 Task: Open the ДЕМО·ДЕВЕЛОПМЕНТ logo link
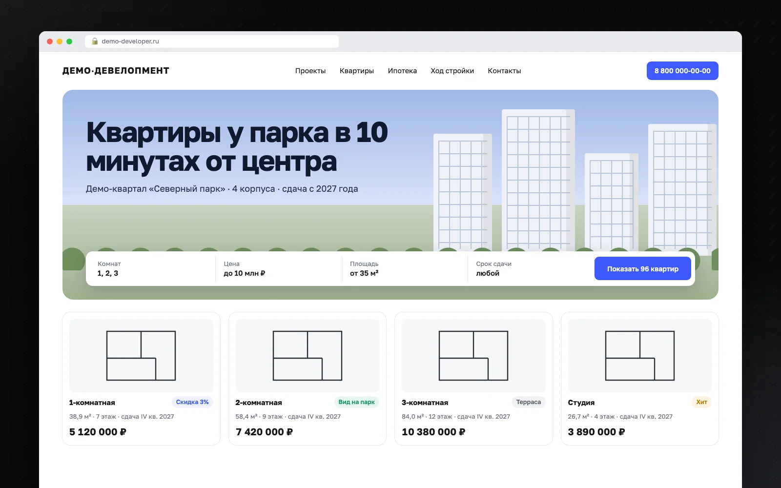tap(116, 71)
